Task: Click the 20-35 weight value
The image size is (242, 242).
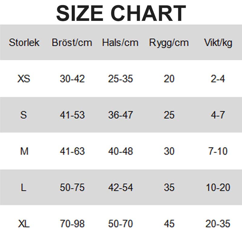Action: point(218,224)
